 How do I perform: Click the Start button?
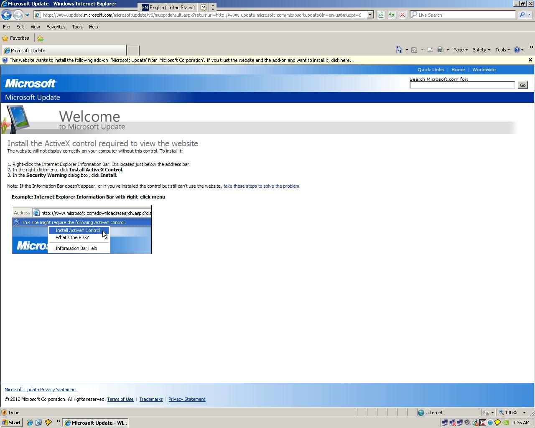tap(12, 423)
